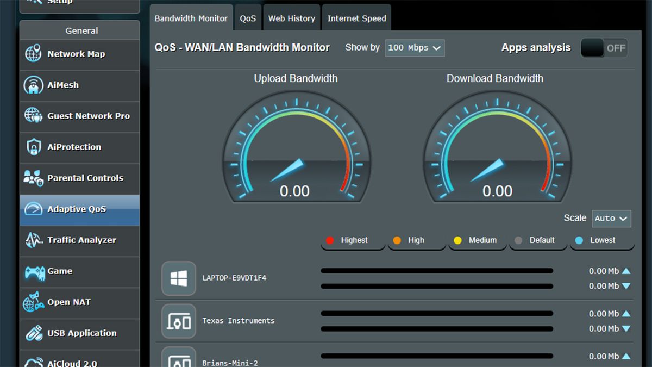
Task: Open the QoS tab
Action: click(248, 17)
